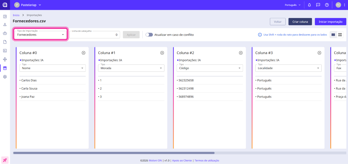Remove Coluna #3 with its X icon
This screenshot has width=348, height=164.
tap(319, 53)
